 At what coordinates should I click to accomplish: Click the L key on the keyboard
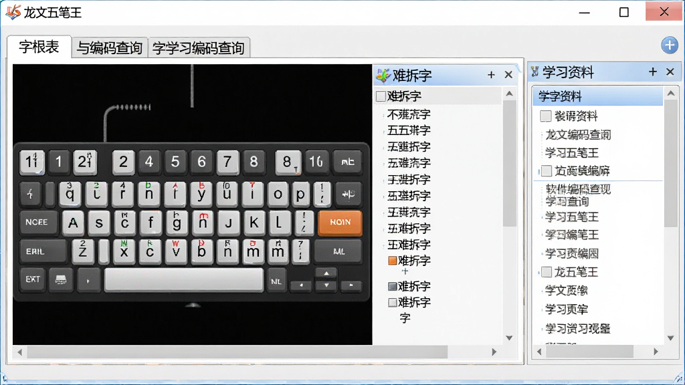[x=278, y=223]
